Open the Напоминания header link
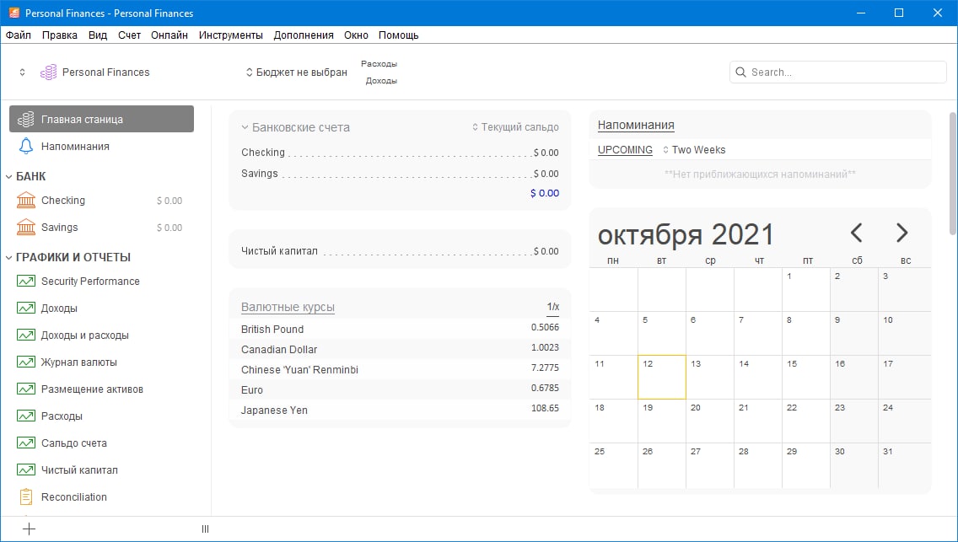Viewport: 958px width, 542px height. 635,125
